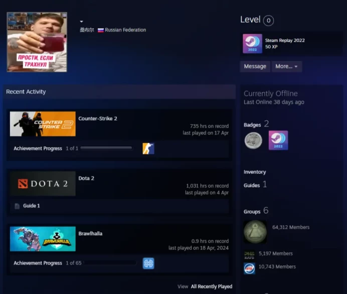This screenshot has width=347, height=294.
Task: Open the Guide 1 link under Dota 2
Action: click(32, 206)
